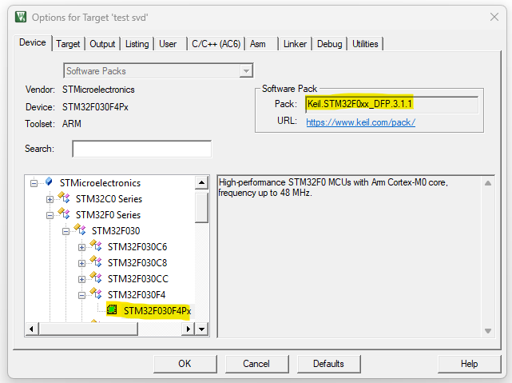
Task: Select the STM32F030C8 tree row
Action: click(x=137, y=263)
